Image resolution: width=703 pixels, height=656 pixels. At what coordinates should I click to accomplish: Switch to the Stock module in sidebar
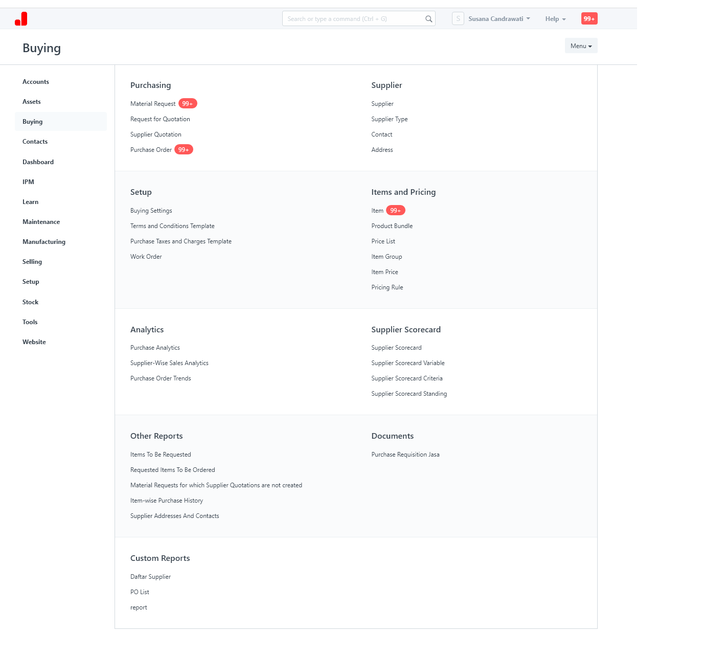(31, 302)
